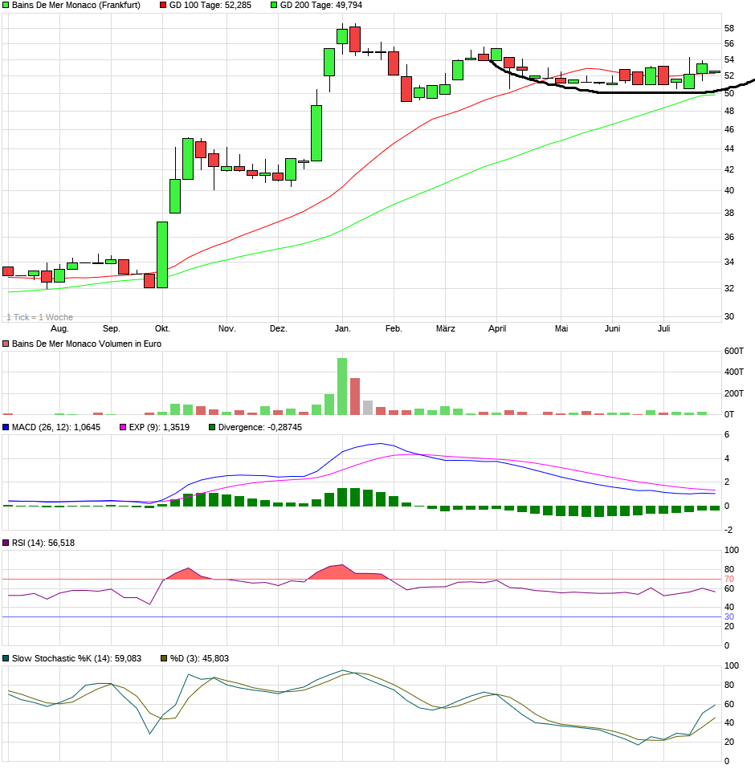This screenshot has width=755, height=769.
Task: Click the dark green Divergence legend square
Action: point(212,428)
